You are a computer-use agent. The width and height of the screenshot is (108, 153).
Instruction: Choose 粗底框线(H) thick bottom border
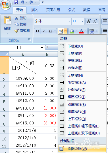pos(82,112)
